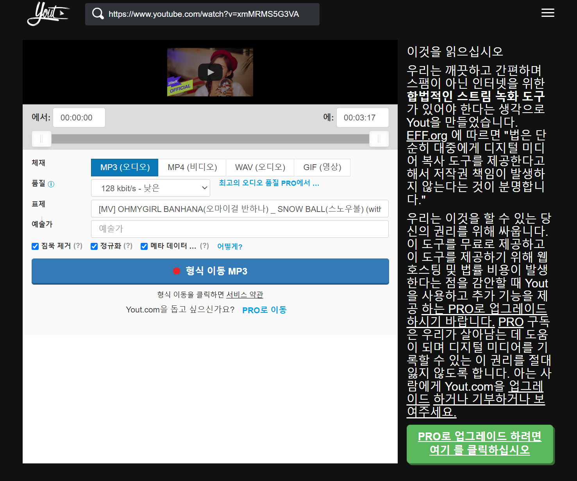Click the bold 합법적인 스트림 녹화 도구 text
Image resolution: width=577 pixels, height=481 pixels.
pyautogui.click(x=475, y=96)
